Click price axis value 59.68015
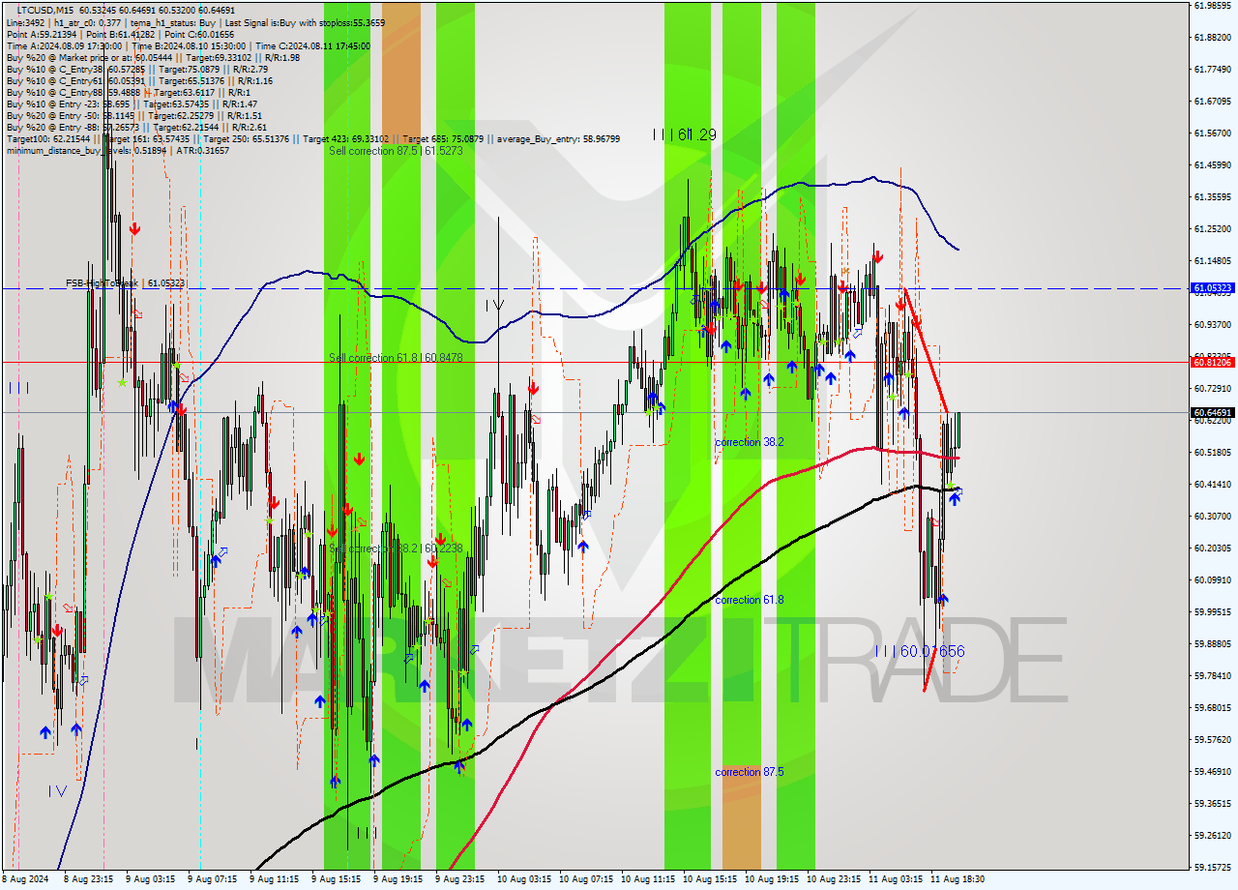 pyautogui.click(x=1213, y=707)
